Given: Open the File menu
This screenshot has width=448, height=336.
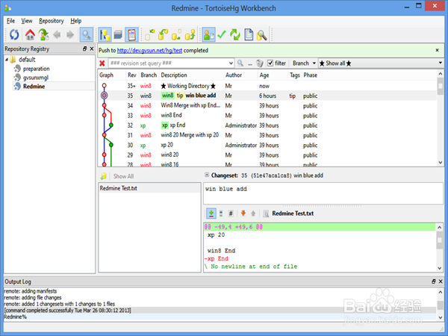Looking at the screenshot, I should pos(11,21).
